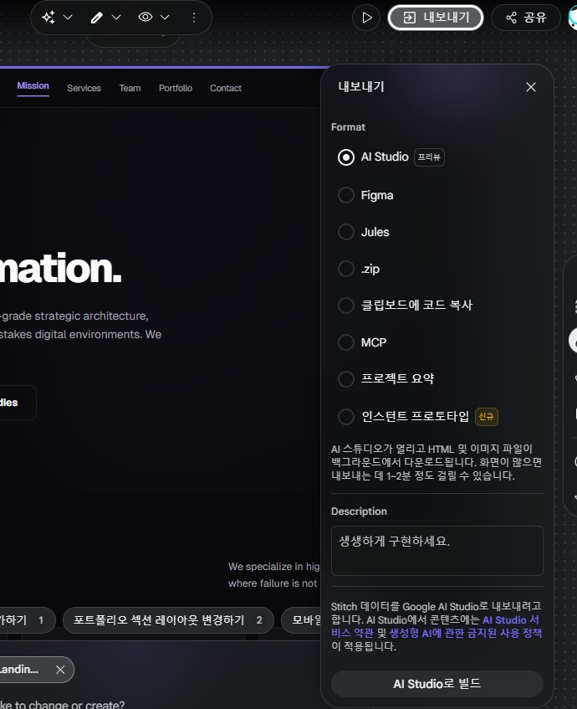Open the Portfolio nav tab
Image resolution: width=577 pixels, height=709 pixels.
[176, 88]
